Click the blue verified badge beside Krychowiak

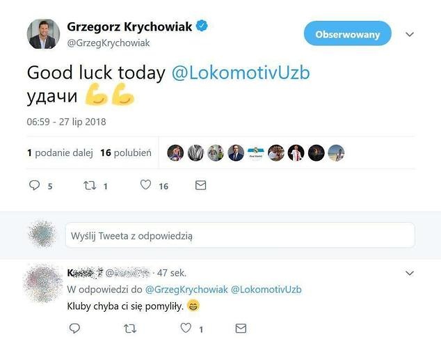(202, 26)
